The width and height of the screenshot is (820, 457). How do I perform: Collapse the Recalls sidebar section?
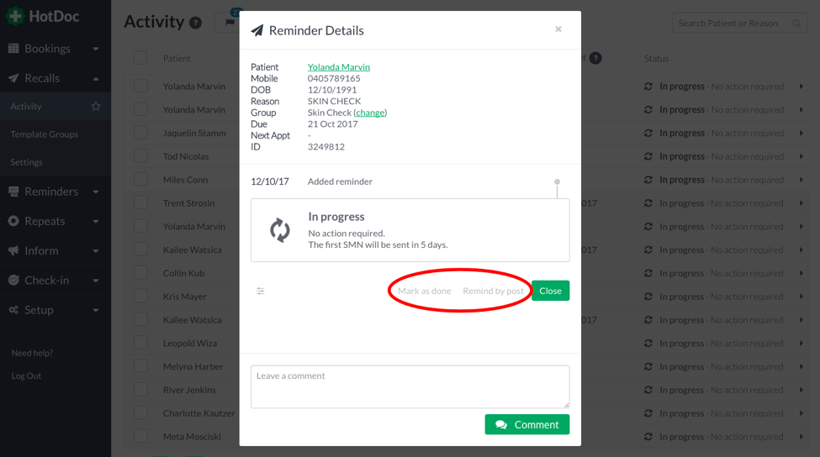tap(56, 78)
